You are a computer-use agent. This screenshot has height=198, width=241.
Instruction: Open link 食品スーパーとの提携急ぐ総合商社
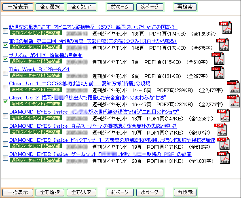(93, 126)
